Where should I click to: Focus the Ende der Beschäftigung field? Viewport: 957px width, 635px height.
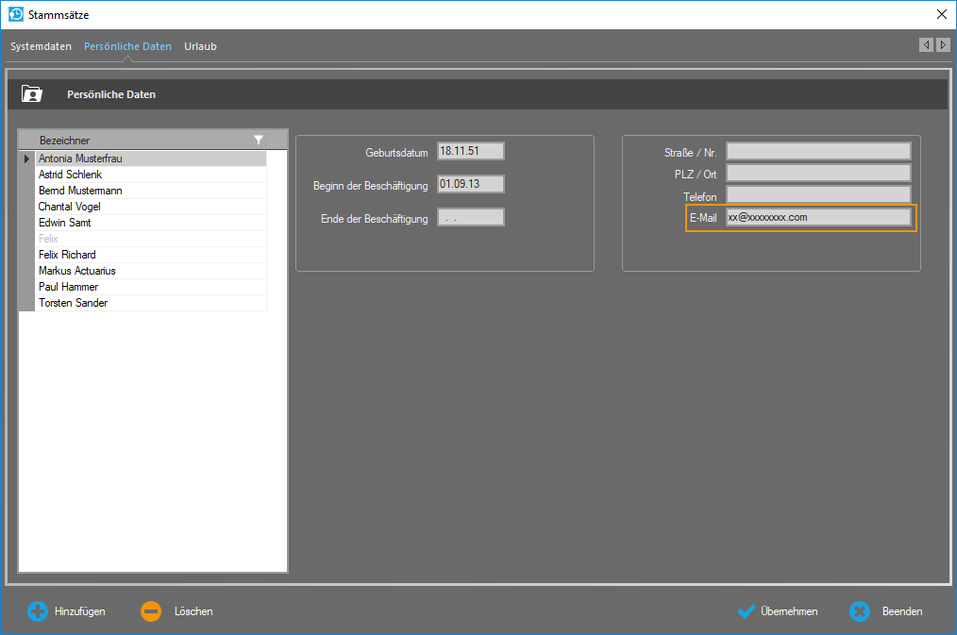471,217
